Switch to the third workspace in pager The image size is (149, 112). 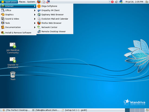pyautogui.click(x=137, y=110)
